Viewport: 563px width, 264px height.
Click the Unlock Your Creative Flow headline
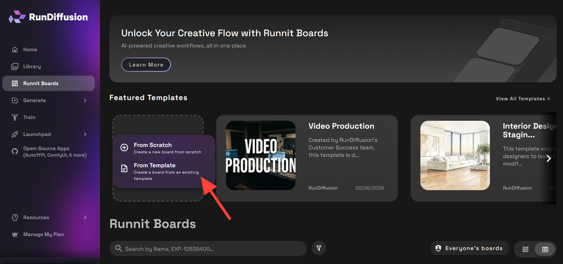(x=225, y=33)
